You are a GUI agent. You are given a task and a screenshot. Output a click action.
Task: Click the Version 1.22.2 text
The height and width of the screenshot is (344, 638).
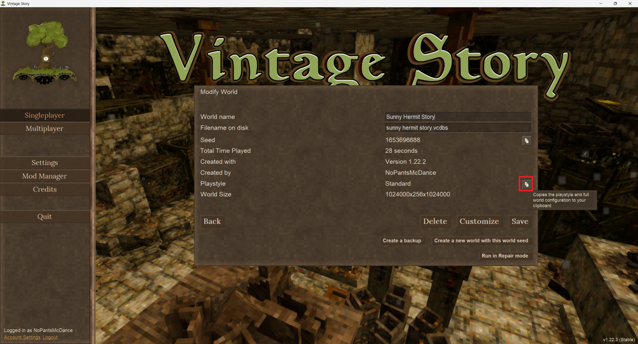(x=405, y=162)
